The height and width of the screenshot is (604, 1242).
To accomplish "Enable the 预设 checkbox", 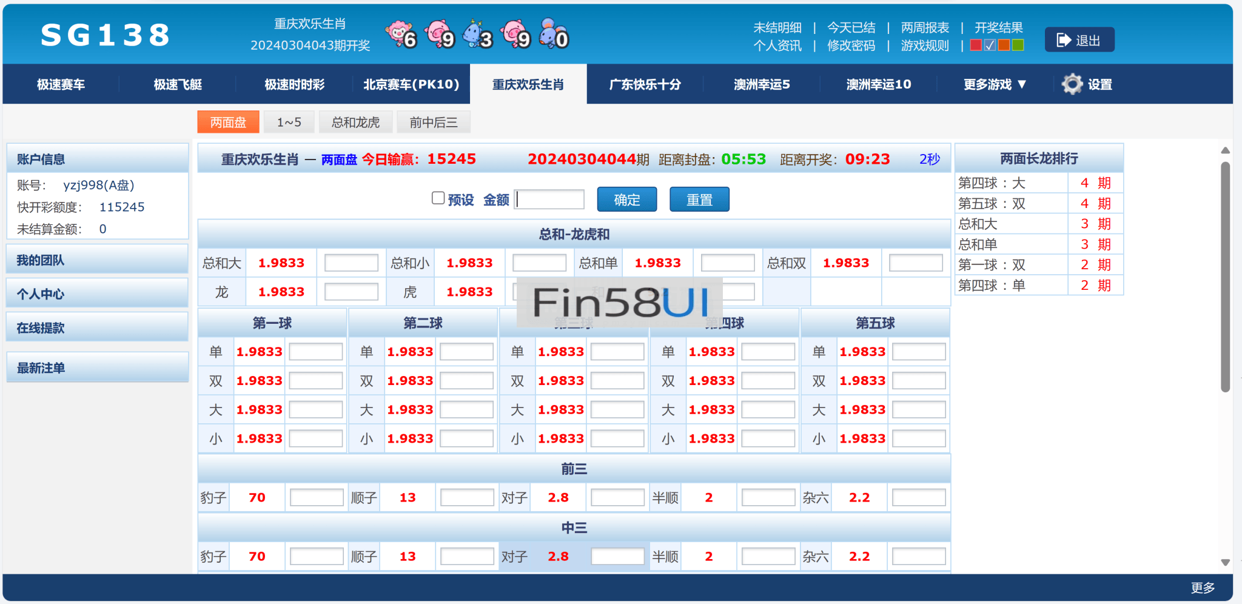I will point(438,198).
